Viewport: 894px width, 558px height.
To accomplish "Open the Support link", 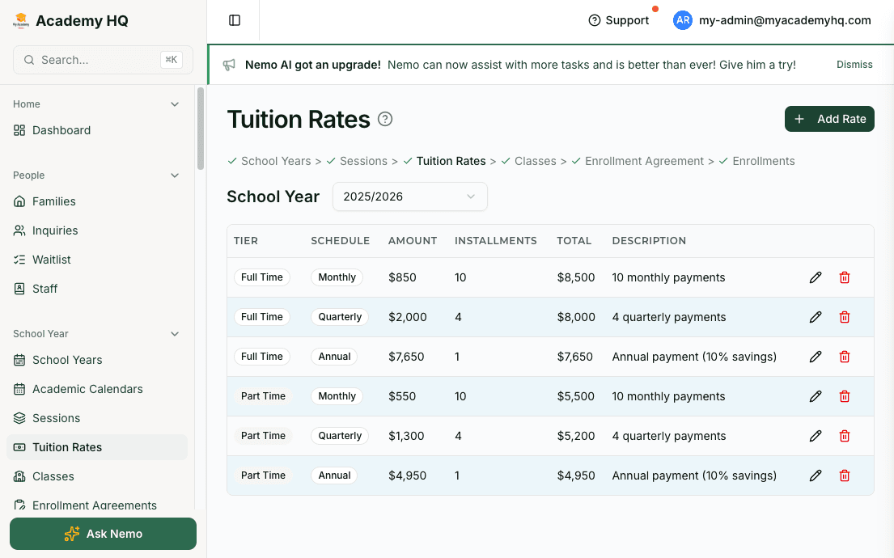I will pos(619,20).
